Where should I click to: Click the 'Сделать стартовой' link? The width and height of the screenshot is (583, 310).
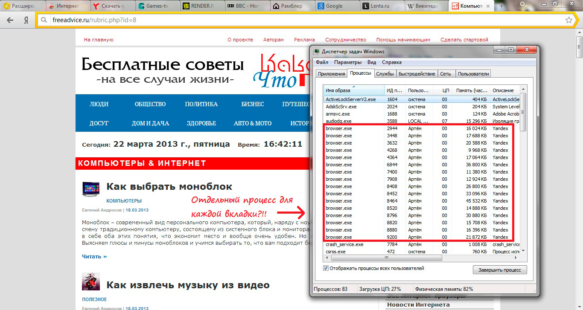[464, 40]
